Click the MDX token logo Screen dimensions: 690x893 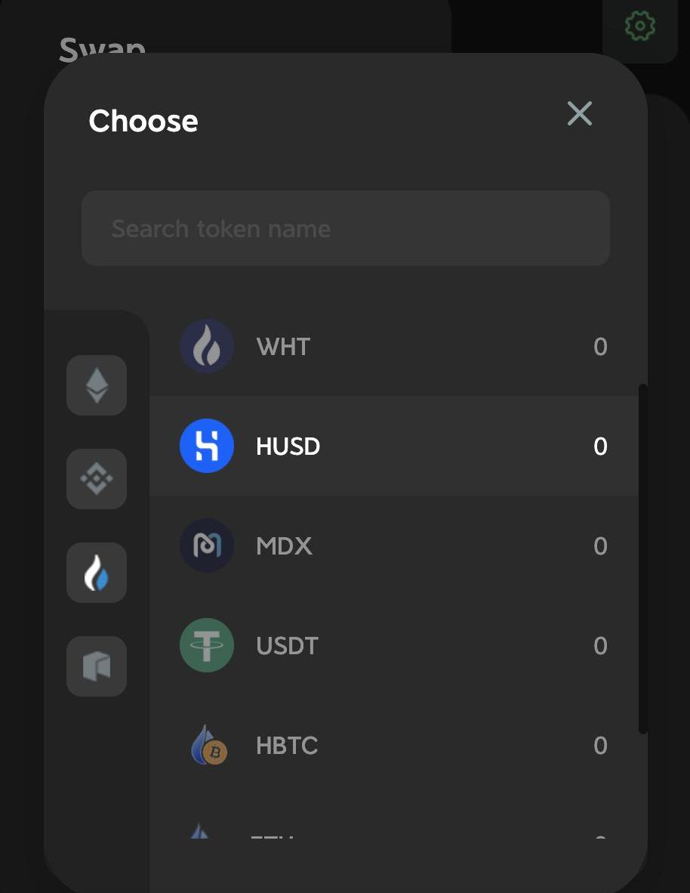207,545
